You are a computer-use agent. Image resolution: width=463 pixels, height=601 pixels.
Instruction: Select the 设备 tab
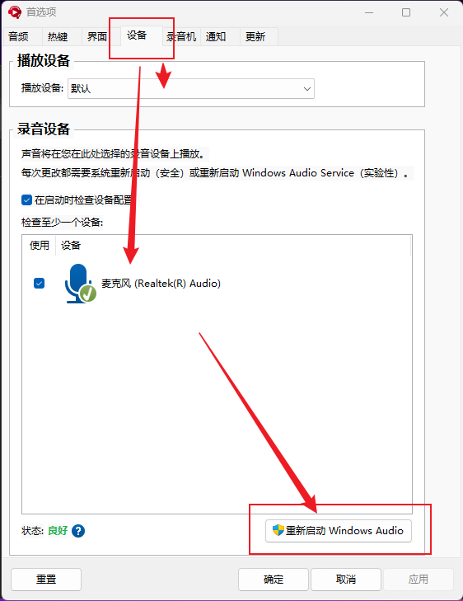(x=137, y=35)
